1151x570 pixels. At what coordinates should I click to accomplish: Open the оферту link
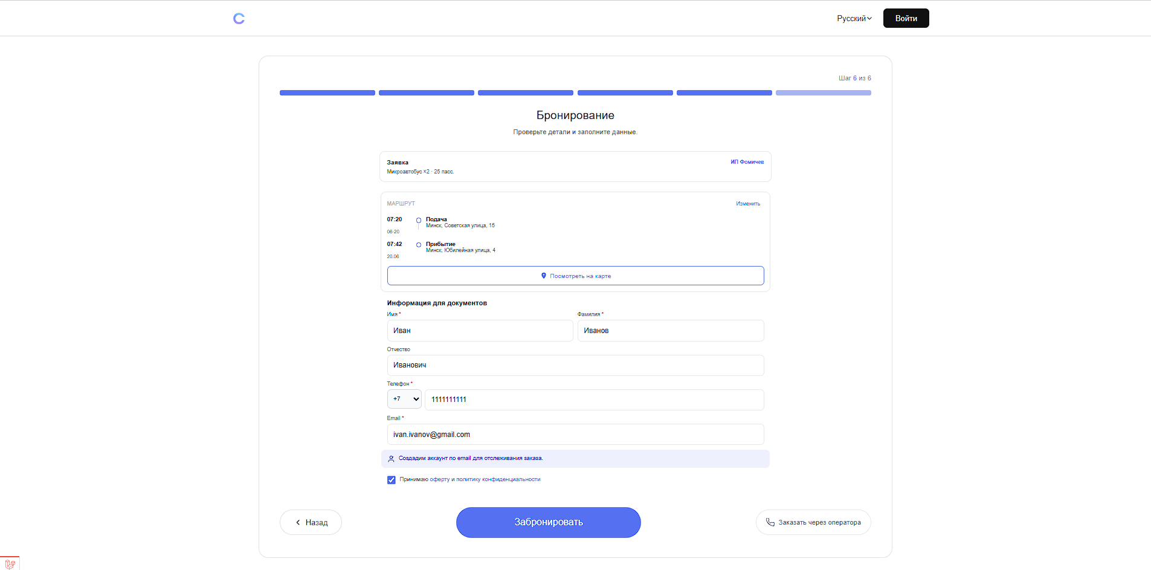(x=439, y=479)
